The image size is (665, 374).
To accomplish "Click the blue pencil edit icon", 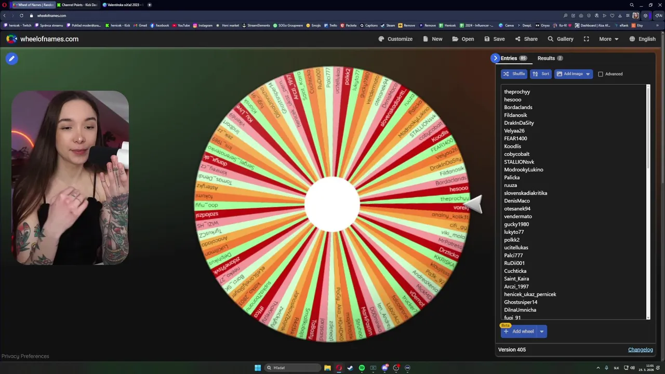I will [x=11, y=59].
